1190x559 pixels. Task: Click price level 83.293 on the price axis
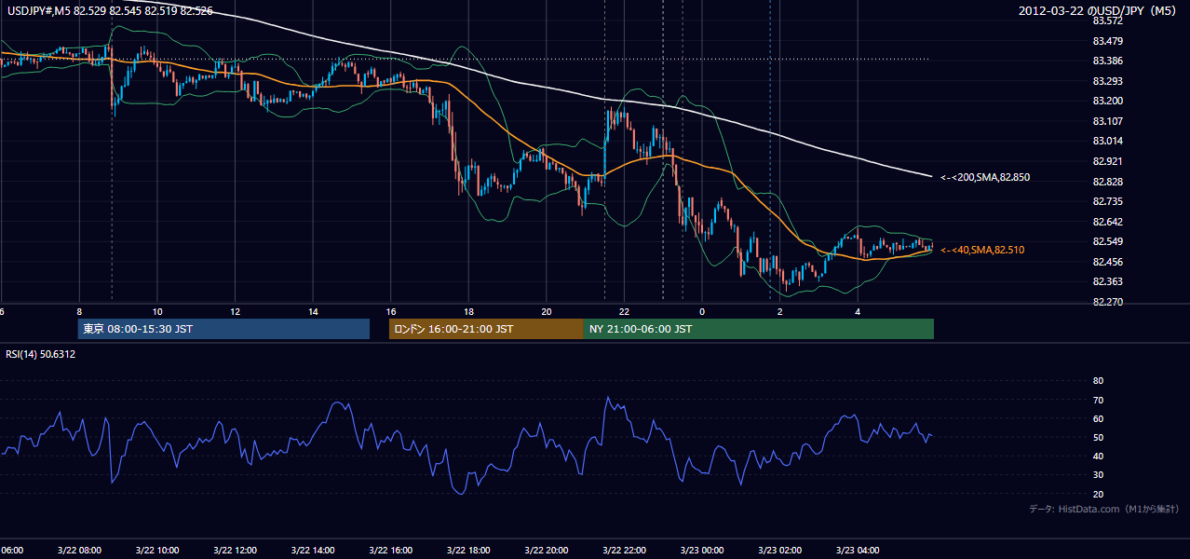click(1107, 81)
